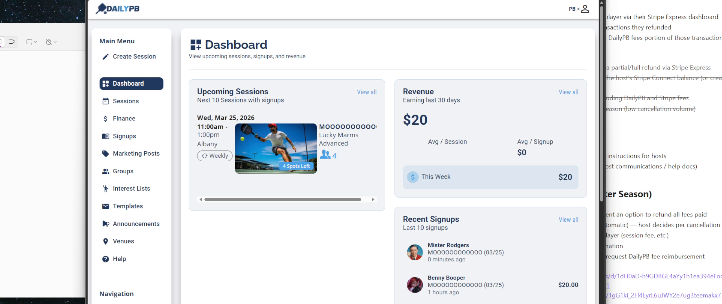
Task: Click the Interest Lists person icon
Action: 105,189
